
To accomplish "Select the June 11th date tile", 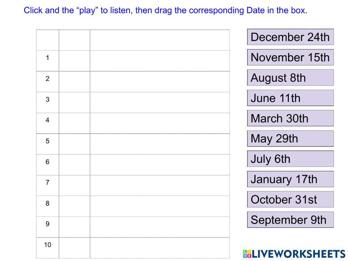I will (290, 98).
